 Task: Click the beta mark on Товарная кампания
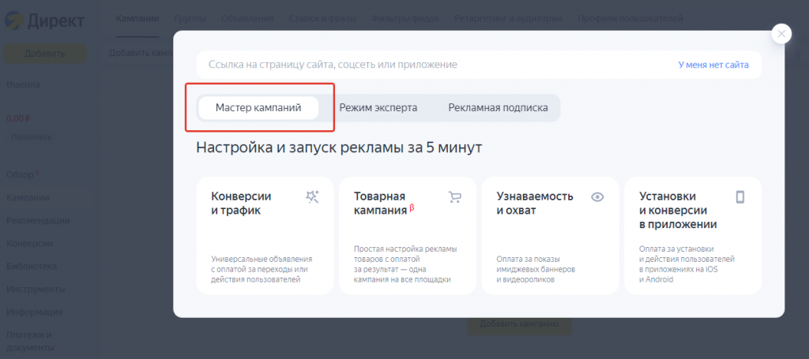[412, 208]
